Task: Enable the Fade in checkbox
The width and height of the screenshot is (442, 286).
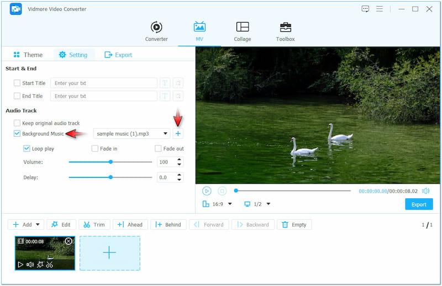Action: point(95,148)
